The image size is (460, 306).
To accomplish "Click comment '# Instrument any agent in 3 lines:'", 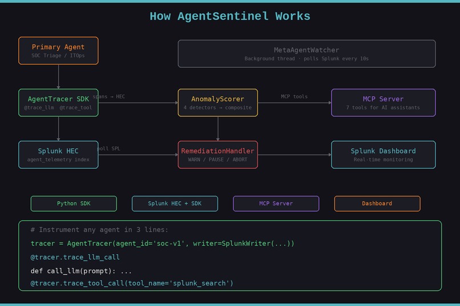I will click(x=99, y=230).
